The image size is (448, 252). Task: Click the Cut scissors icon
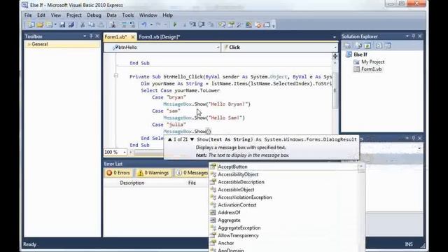83,25
